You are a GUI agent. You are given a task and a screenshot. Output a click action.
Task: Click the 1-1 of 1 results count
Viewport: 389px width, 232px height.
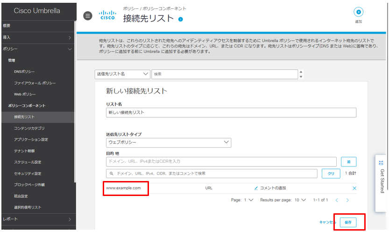pyautogui.click(x=320, y=200)
